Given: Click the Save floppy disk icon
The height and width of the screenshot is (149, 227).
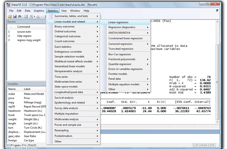Looking at the screenshot, I should pyautogui.click(x=15, y=17).
